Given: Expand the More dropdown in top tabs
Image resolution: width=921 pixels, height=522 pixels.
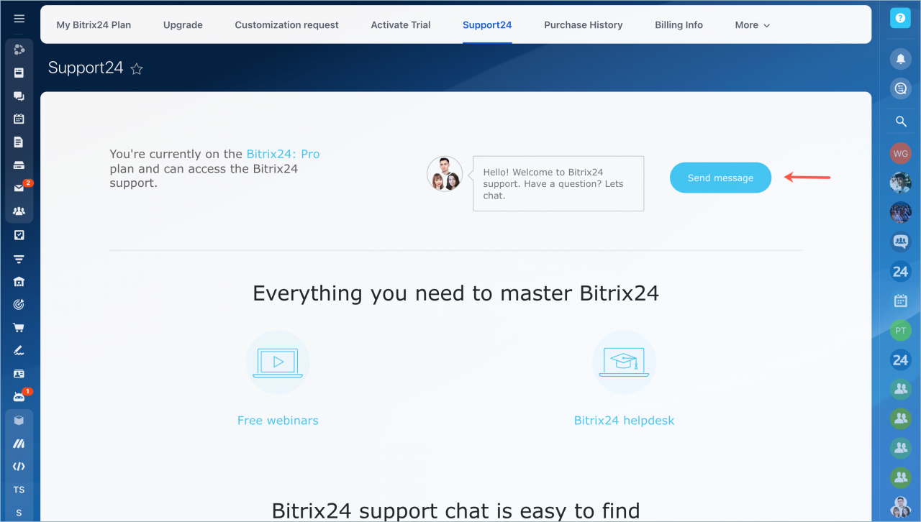Looking at the screenshot, I should point(752,24).
